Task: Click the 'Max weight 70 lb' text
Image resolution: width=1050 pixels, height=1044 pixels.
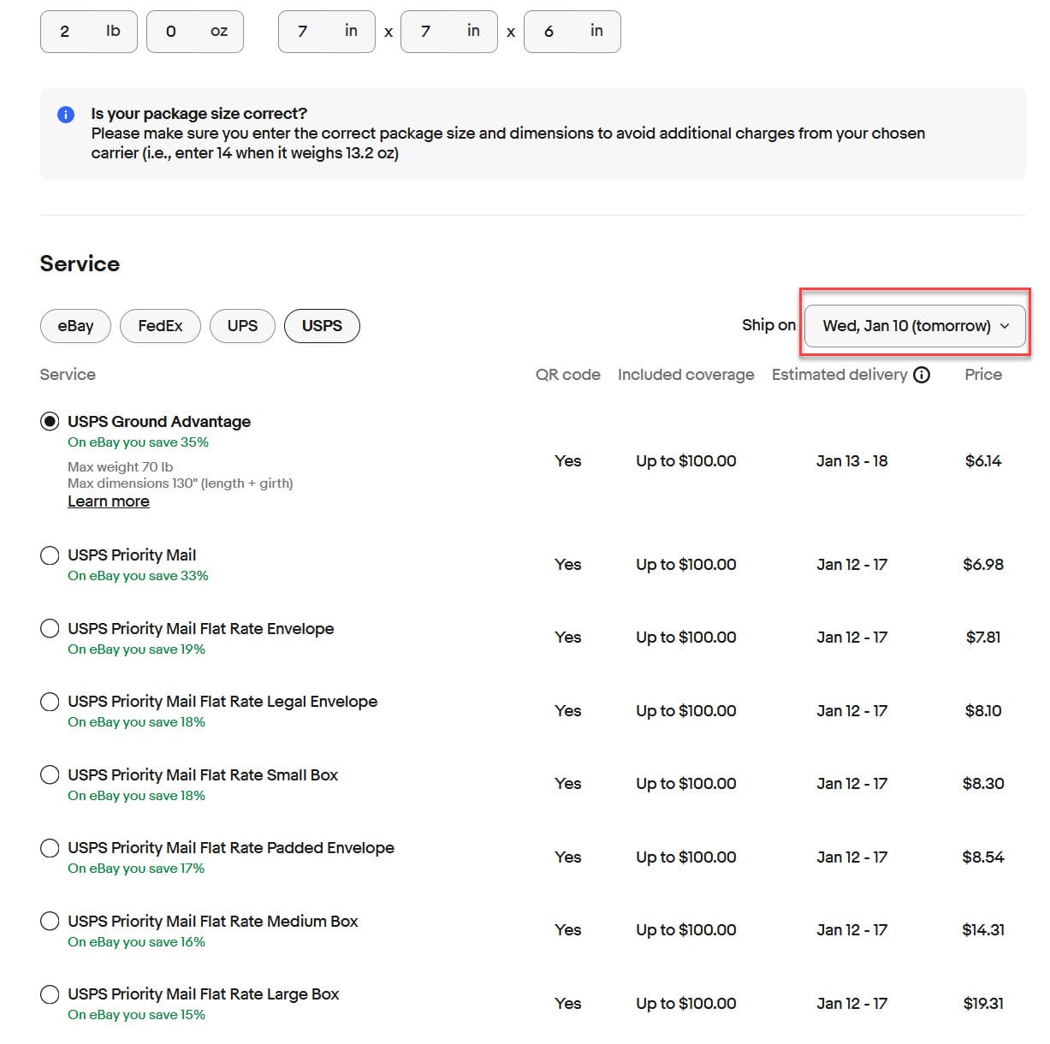Action: point(121,467)
